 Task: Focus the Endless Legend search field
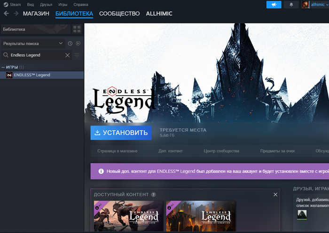click(37, 55)
